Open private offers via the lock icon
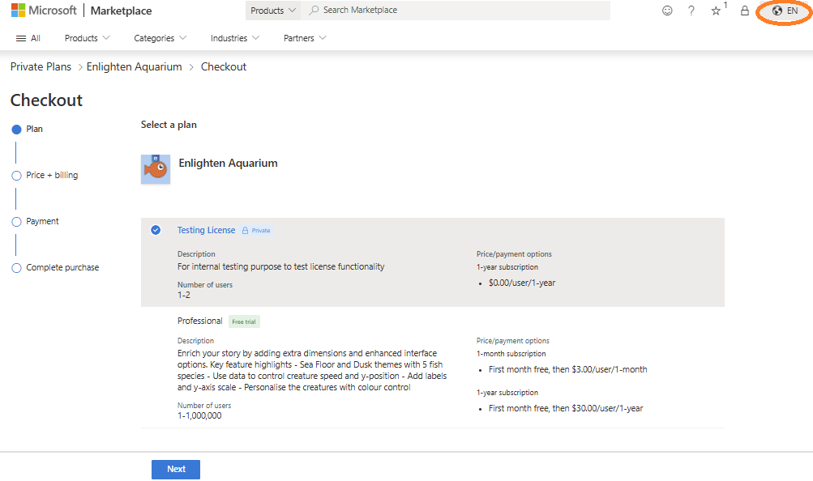813x481 pixels. tap(744, 11)
